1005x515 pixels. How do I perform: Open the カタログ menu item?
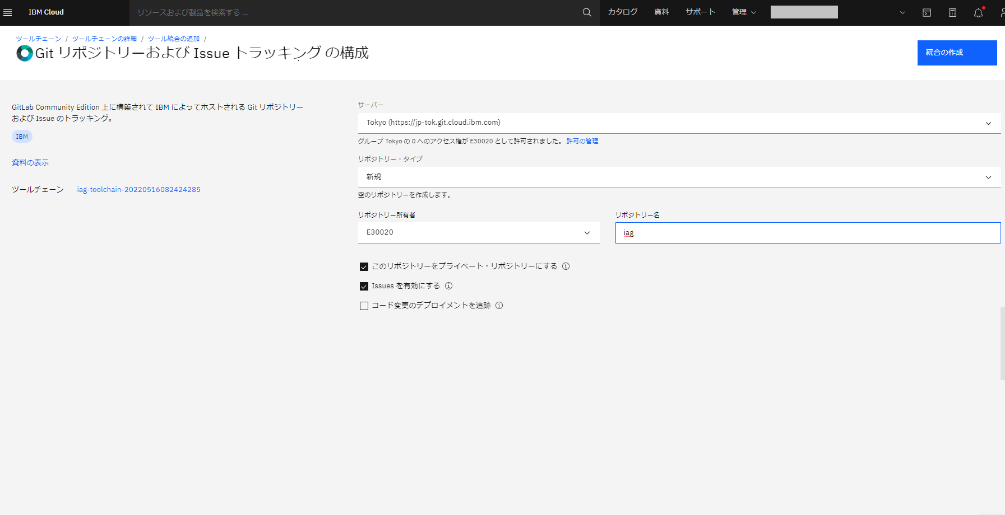click(623, 12)
